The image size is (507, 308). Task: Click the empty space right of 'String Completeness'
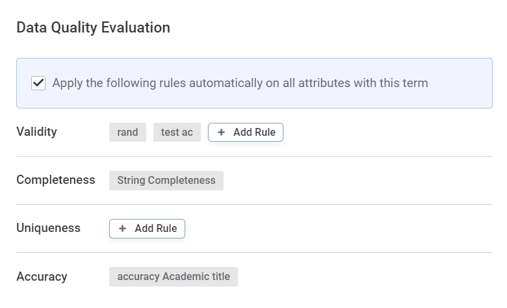[x=357, y=181]
